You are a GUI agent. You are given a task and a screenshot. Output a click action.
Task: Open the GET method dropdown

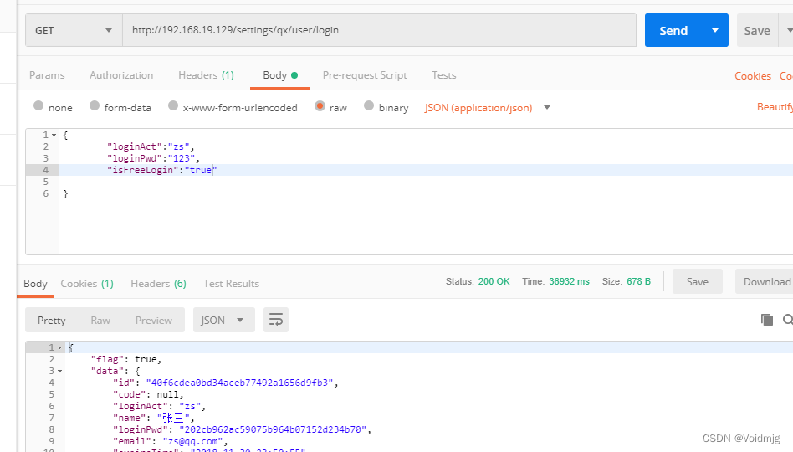[x=74, y=30]
